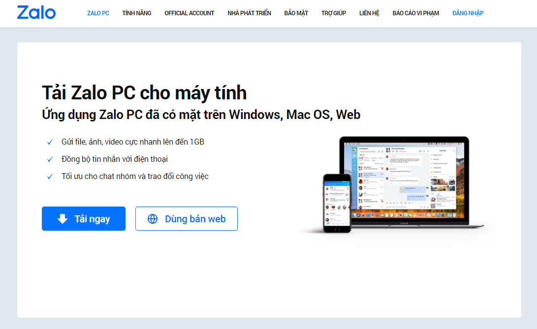Click the globe icon in Dùng bản web
This screenshot has height=329, width=537.
[153, 219]
